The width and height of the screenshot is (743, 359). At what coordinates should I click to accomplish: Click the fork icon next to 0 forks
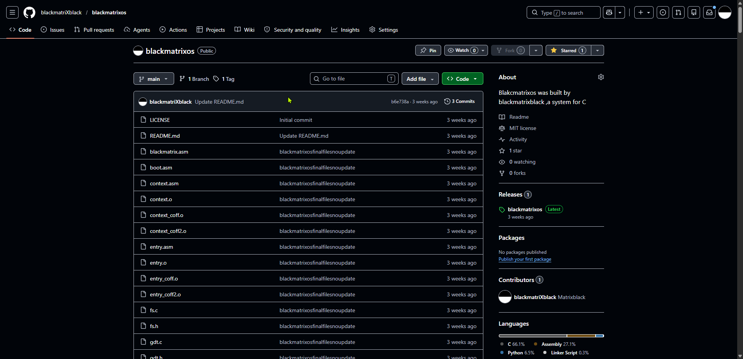(x=502, y=173)
